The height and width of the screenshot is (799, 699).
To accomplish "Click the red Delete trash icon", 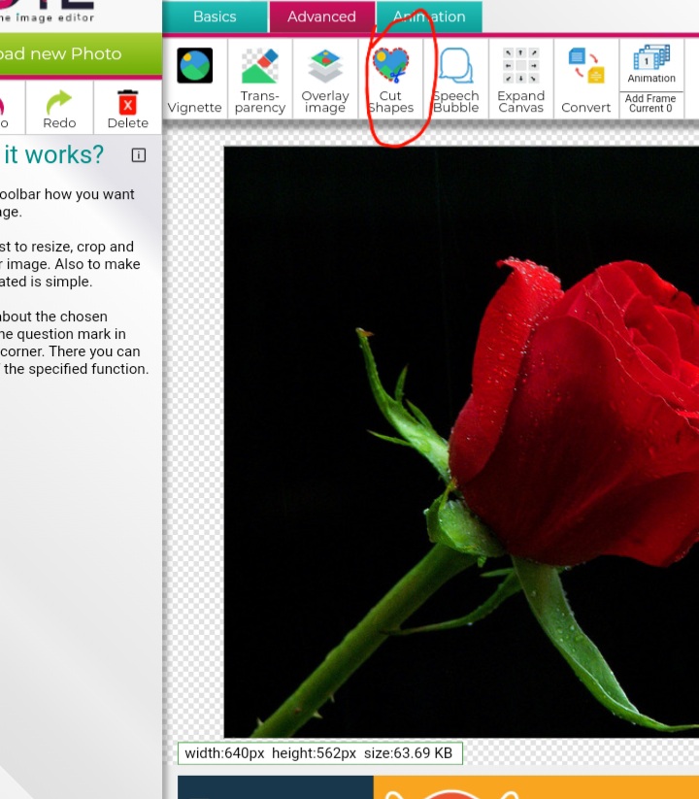I will point(128,102).
